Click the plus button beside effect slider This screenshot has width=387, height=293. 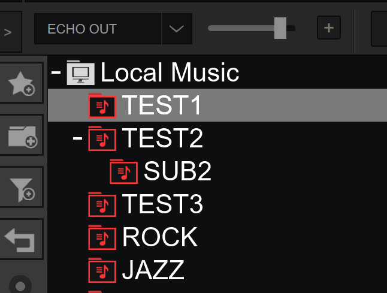tap(329, 28)
